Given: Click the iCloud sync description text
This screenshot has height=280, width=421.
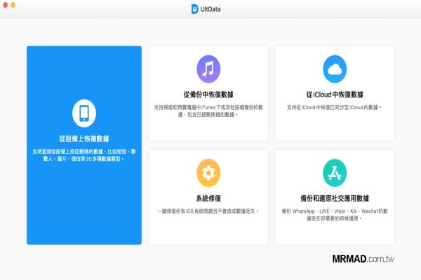Looking at the screenshot, I should (334, 107).
